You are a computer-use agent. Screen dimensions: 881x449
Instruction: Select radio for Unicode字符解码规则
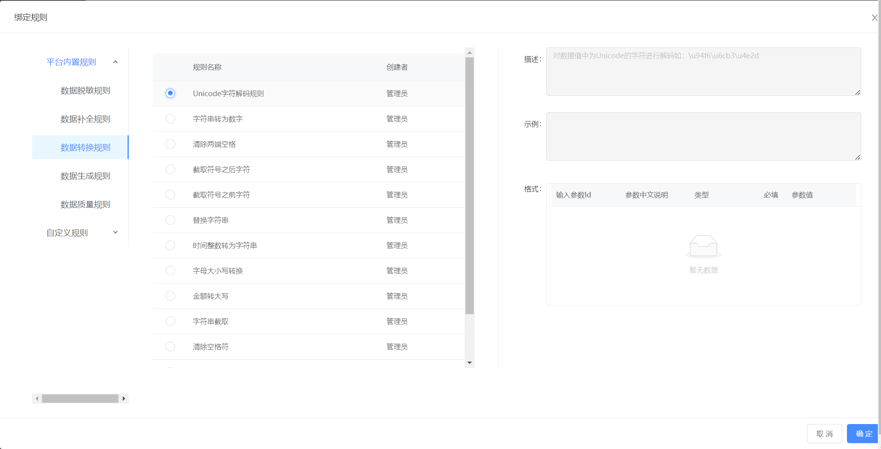pos(170,93)
